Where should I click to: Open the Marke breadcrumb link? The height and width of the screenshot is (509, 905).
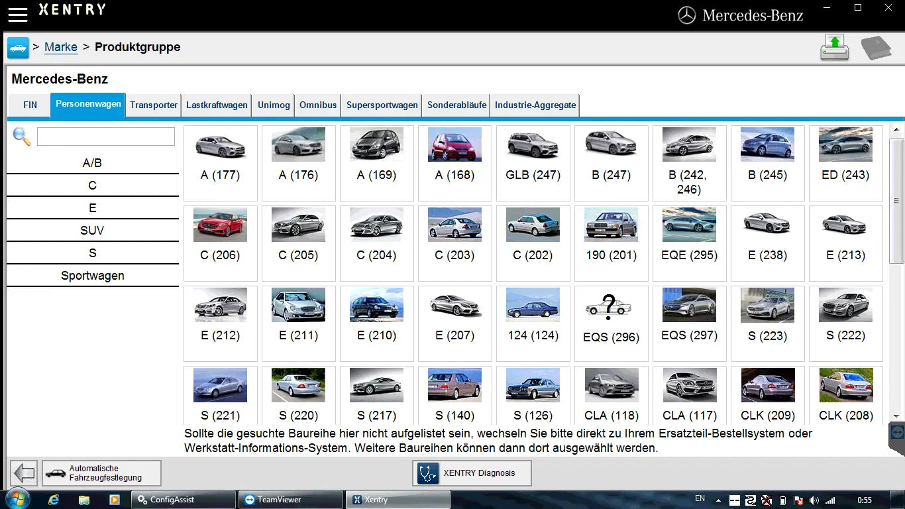click(60, 47)
